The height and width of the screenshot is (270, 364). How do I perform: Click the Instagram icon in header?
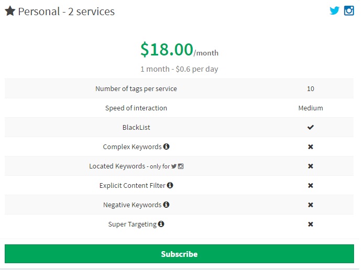[x=349, y=10]
